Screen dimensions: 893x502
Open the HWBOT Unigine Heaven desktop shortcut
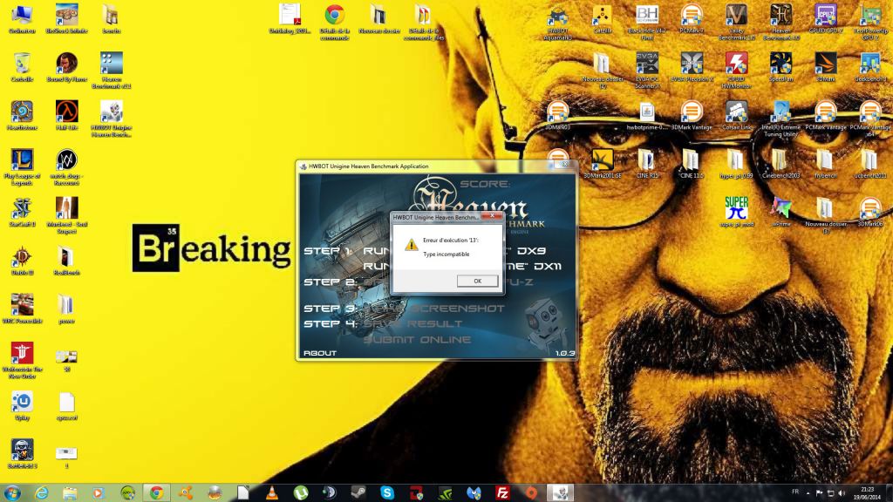pos(111,119)
